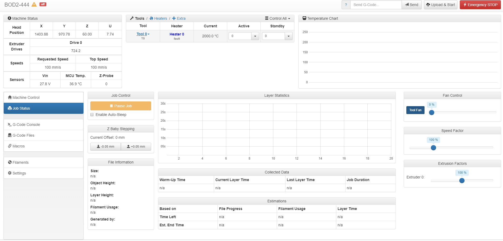The width and height of the screenshot is (503, 241).
Task: Open the G-Code Console page
Action: click(x=43, y=125)
